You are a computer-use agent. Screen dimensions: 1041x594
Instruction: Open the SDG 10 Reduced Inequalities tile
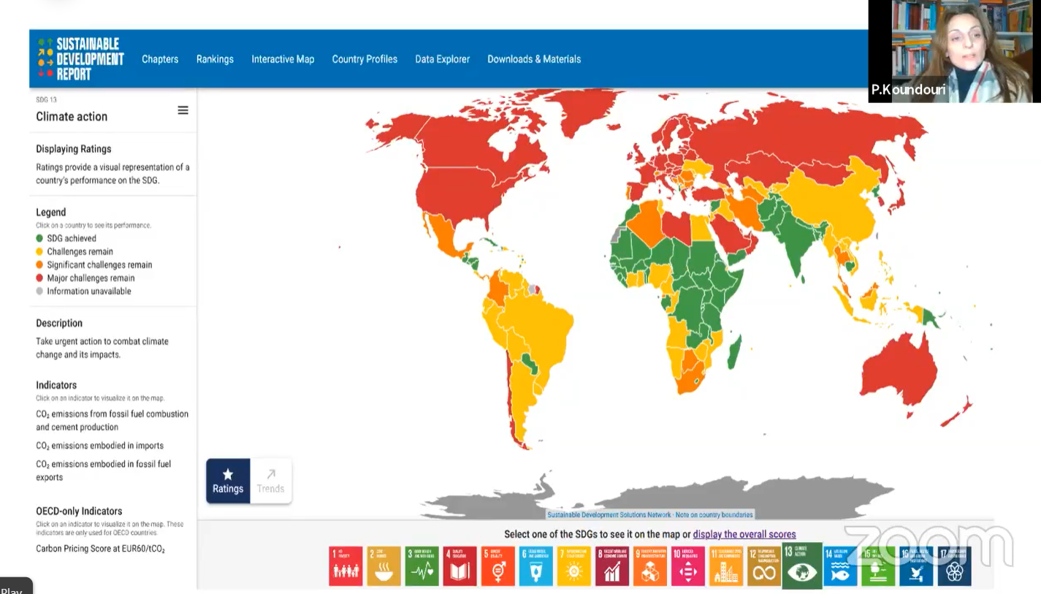tap(687, 566)
